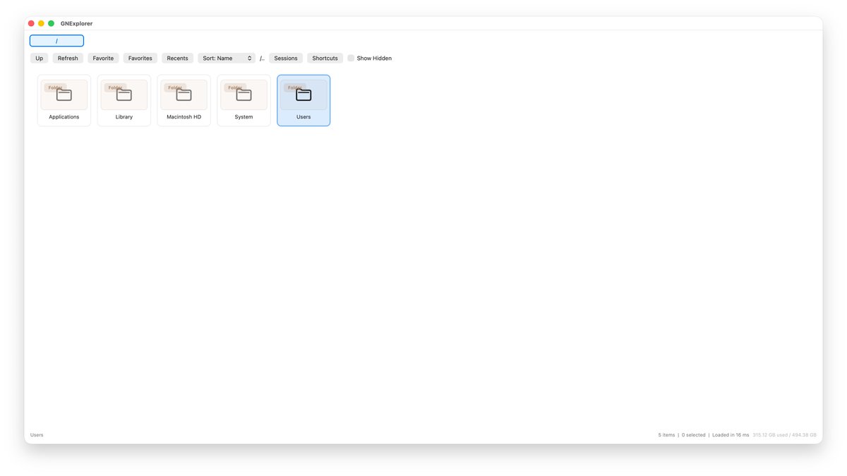Maximize the GNExplorer window
Image resolution: width=847 pixels, height=476 pixels.
tap(51, 23)
